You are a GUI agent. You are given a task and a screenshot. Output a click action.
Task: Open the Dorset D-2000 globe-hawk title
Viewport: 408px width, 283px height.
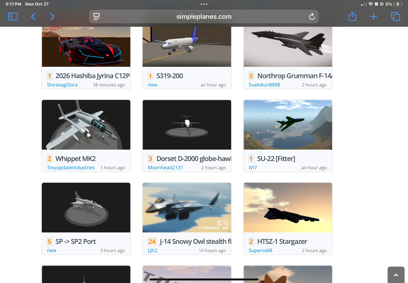[x=194, y=158]
